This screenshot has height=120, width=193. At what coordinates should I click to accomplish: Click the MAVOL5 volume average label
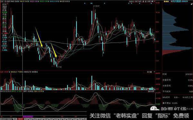17,72
